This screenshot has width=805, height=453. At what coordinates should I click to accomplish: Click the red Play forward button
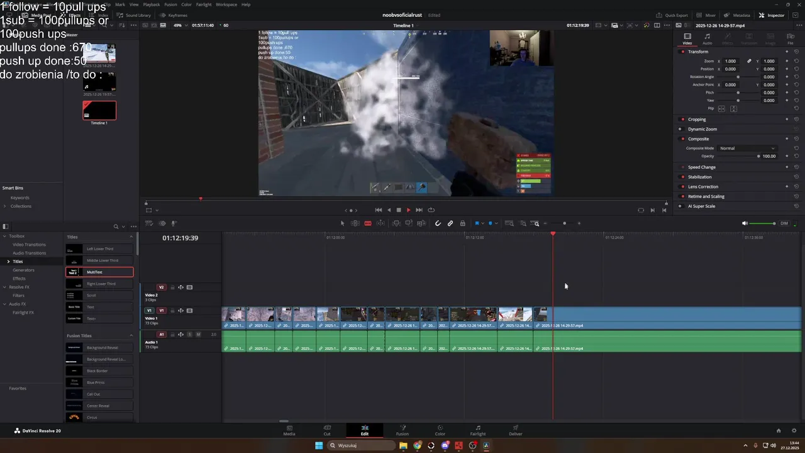pos(408,210)
